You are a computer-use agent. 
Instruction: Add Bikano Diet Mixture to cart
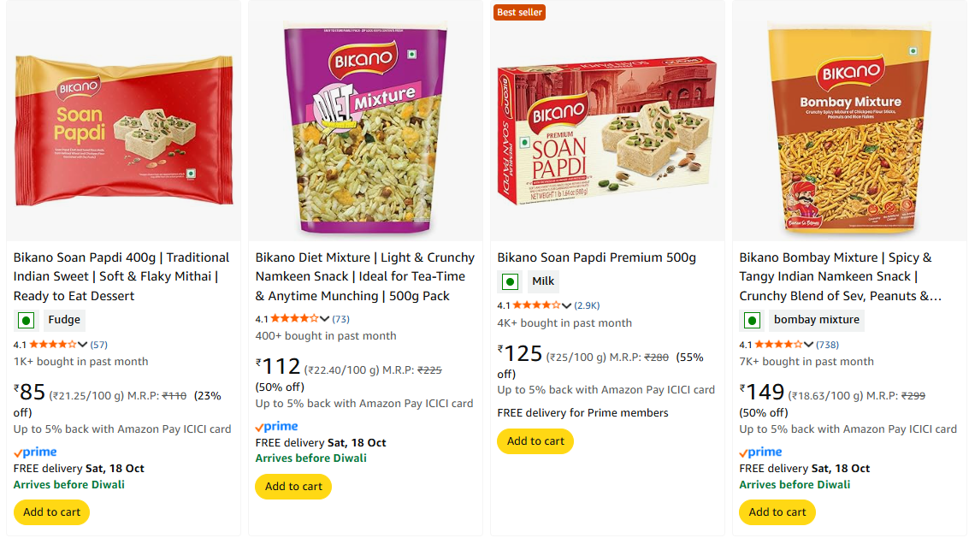[293, 487]
